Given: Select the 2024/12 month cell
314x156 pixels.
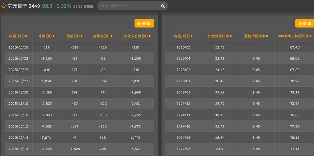Looking at the screenshot, I should 183,104.
